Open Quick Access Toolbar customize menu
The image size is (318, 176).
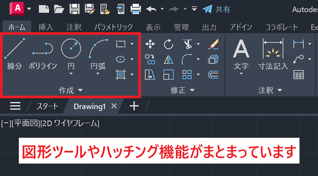pos(194,9)
